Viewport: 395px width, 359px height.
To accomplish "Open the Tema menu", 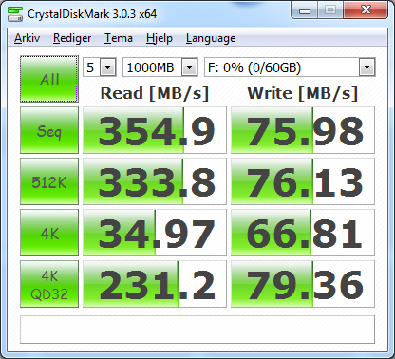I will click(119, 38).
